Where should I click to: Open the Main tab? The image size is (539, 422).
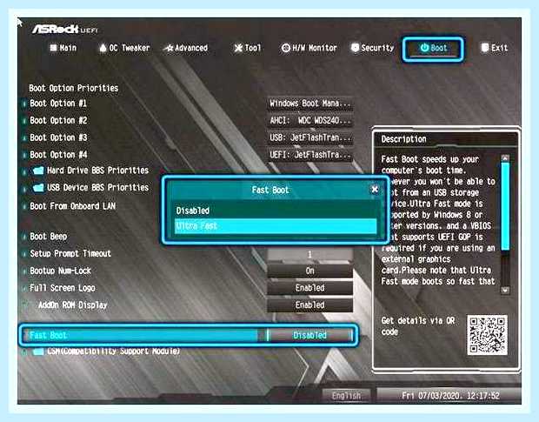pos(63,48)
